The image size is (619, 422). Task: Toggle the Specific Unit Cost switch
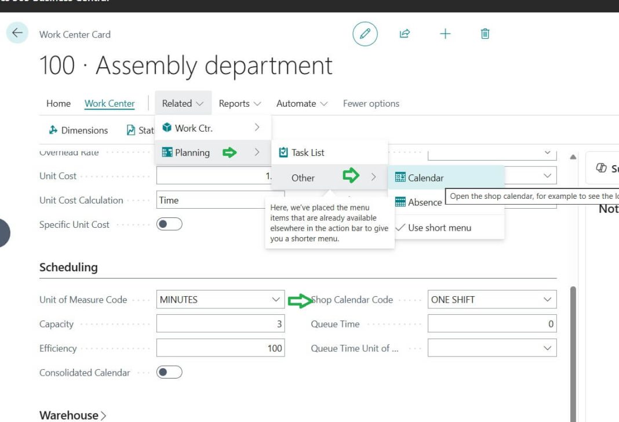tap(168, 224)
